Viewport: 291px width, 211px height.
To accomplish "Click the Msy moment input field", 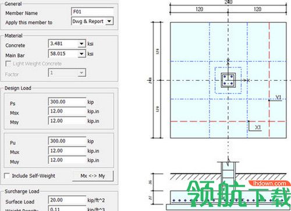I will point(67,121).
